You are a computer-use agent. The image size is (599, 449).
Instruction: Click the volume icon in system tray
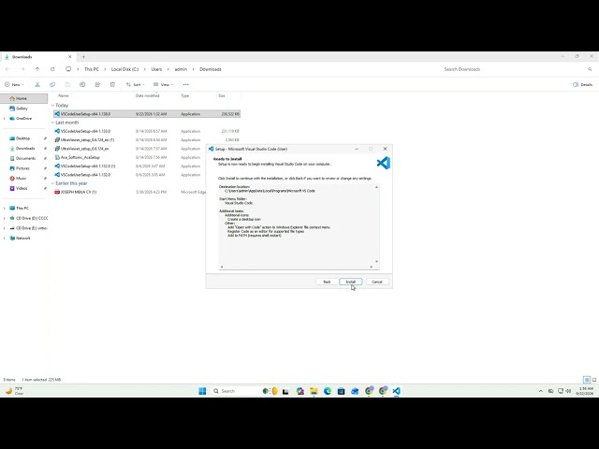568,391
